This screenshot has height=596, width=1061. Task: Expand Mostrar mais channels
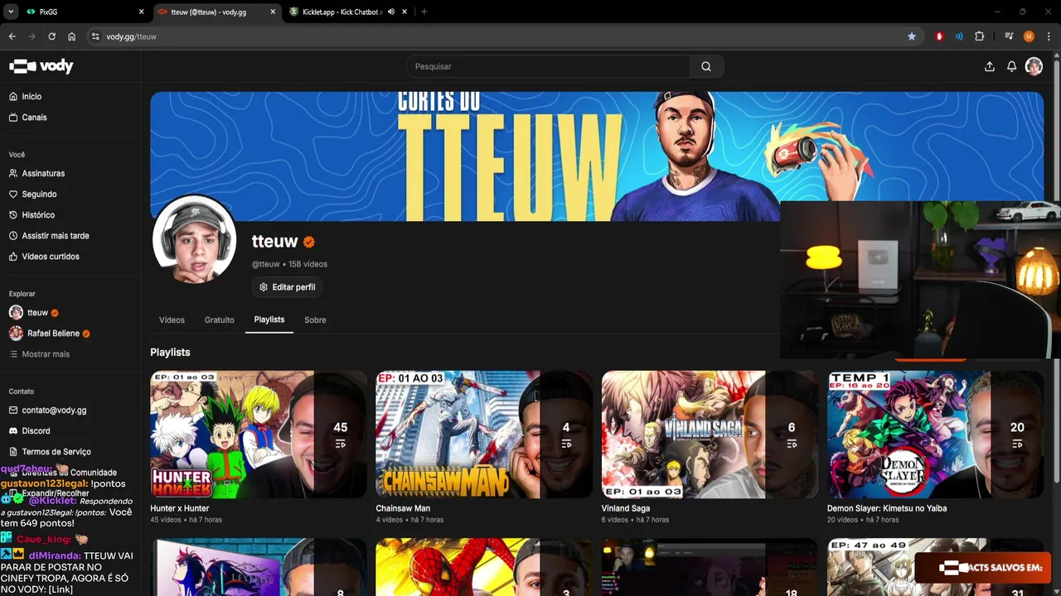tap(39, 354)
